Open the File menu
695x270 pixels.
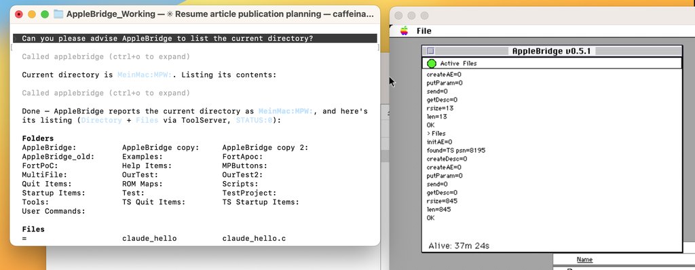tap(424, 31)
